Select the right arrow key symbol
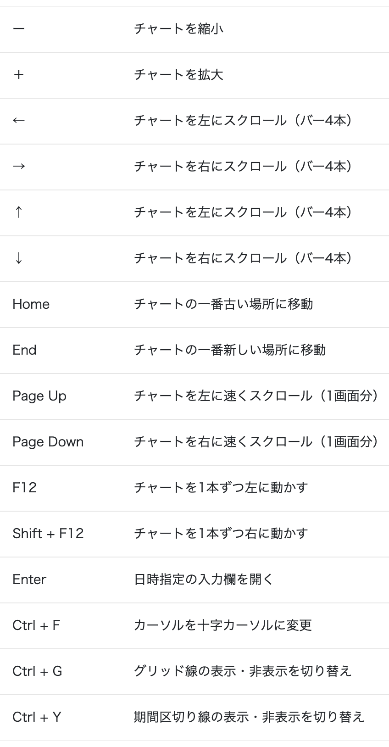389x747 pixels. click(x=19, y=167)
